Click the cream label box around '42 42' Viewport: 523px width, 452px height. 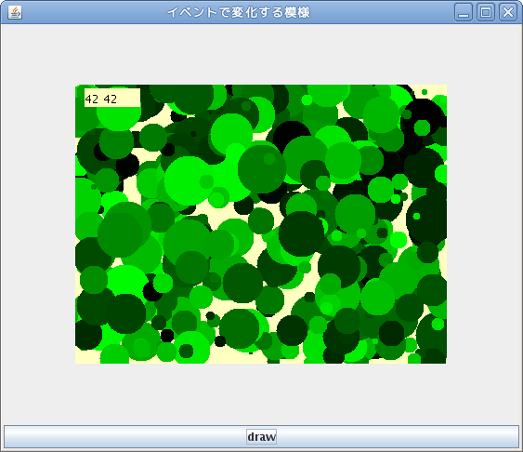point(112,98)
